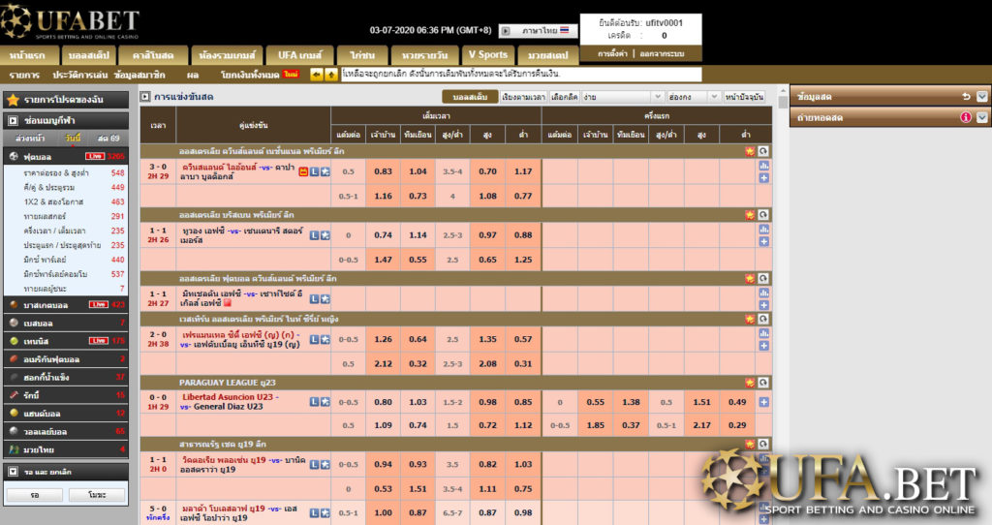Favorite the PARAGUAY LEAGUE U23 star icon
992x525 pixels.
(750, 382)
